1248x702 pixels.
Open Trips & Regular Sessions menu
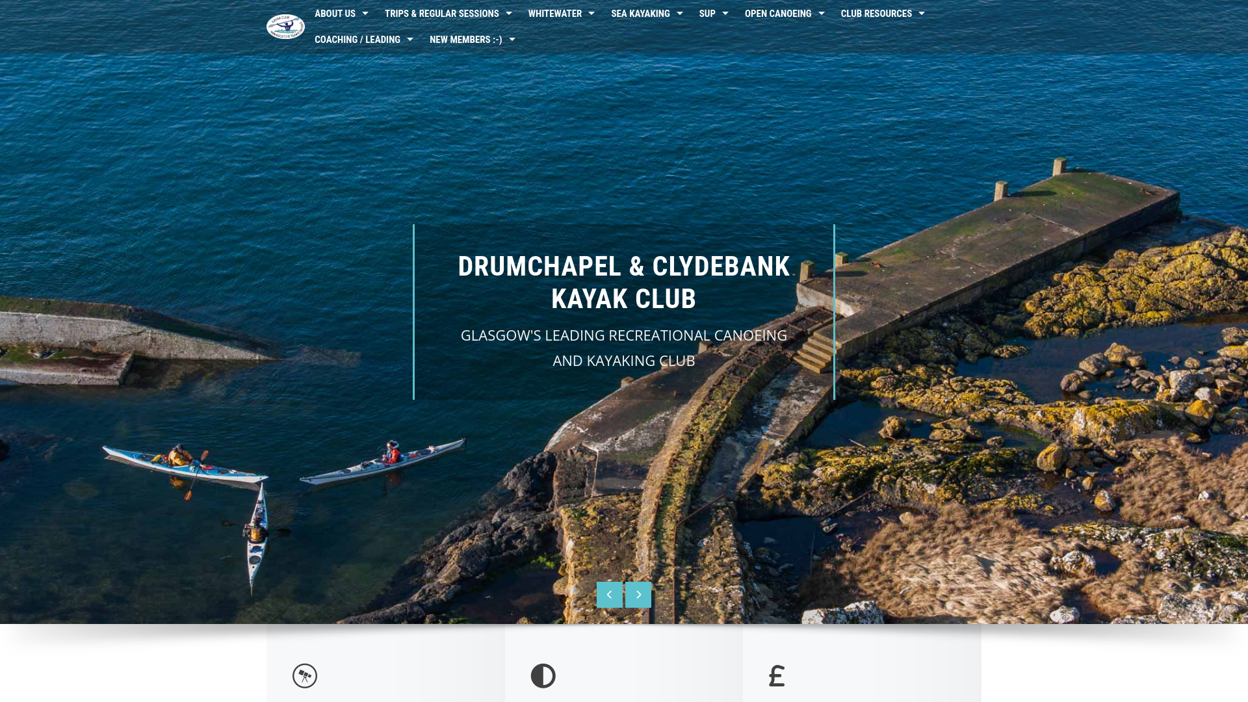pos(442,14)
